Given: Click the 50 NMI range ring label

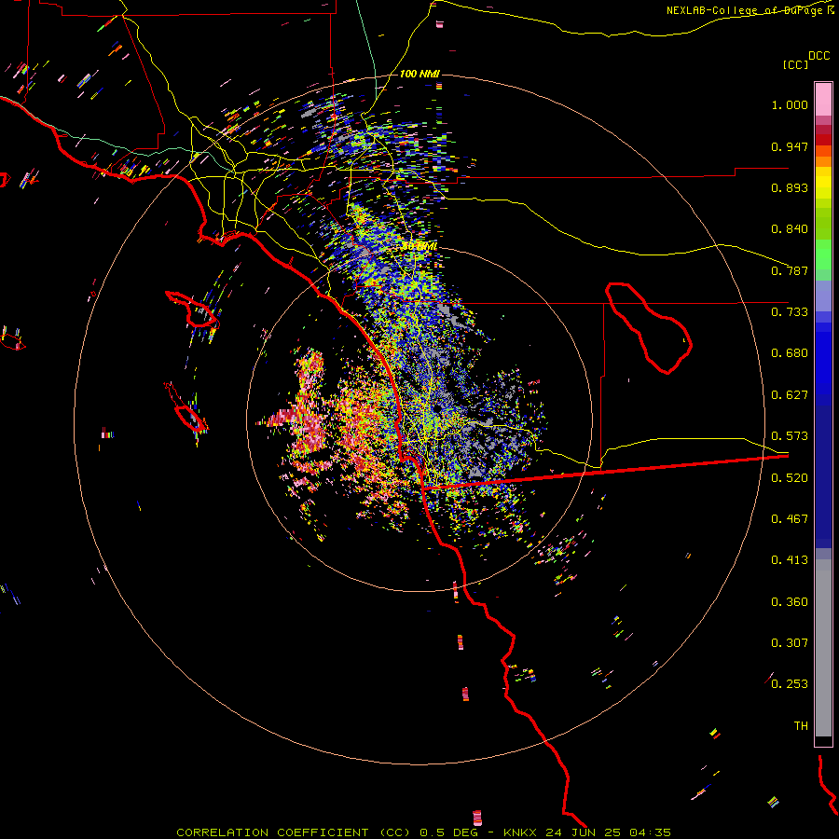Looking at the screenshot, I should click(419, 247).
